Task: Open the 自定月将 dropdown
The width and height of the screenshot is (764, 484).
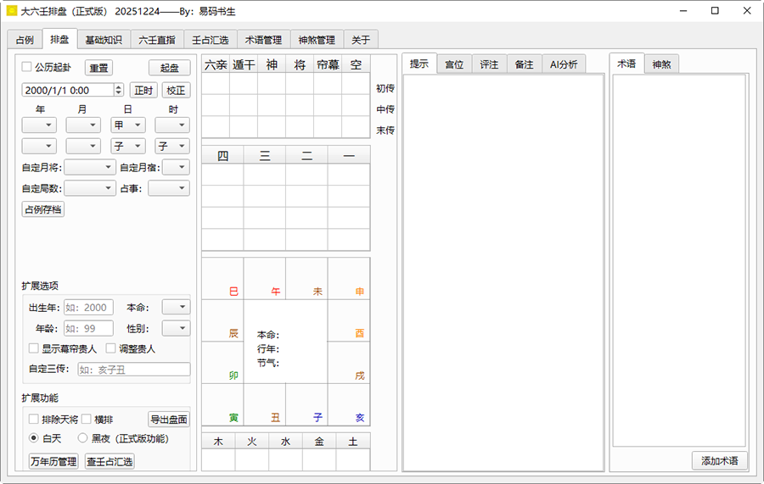Action: click(x=90, y=168)
